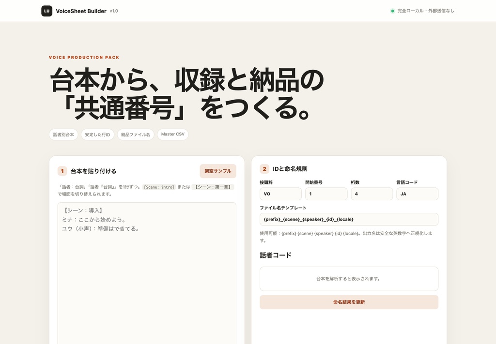Select the 安定した行ID pill

(x=97, y=135)
